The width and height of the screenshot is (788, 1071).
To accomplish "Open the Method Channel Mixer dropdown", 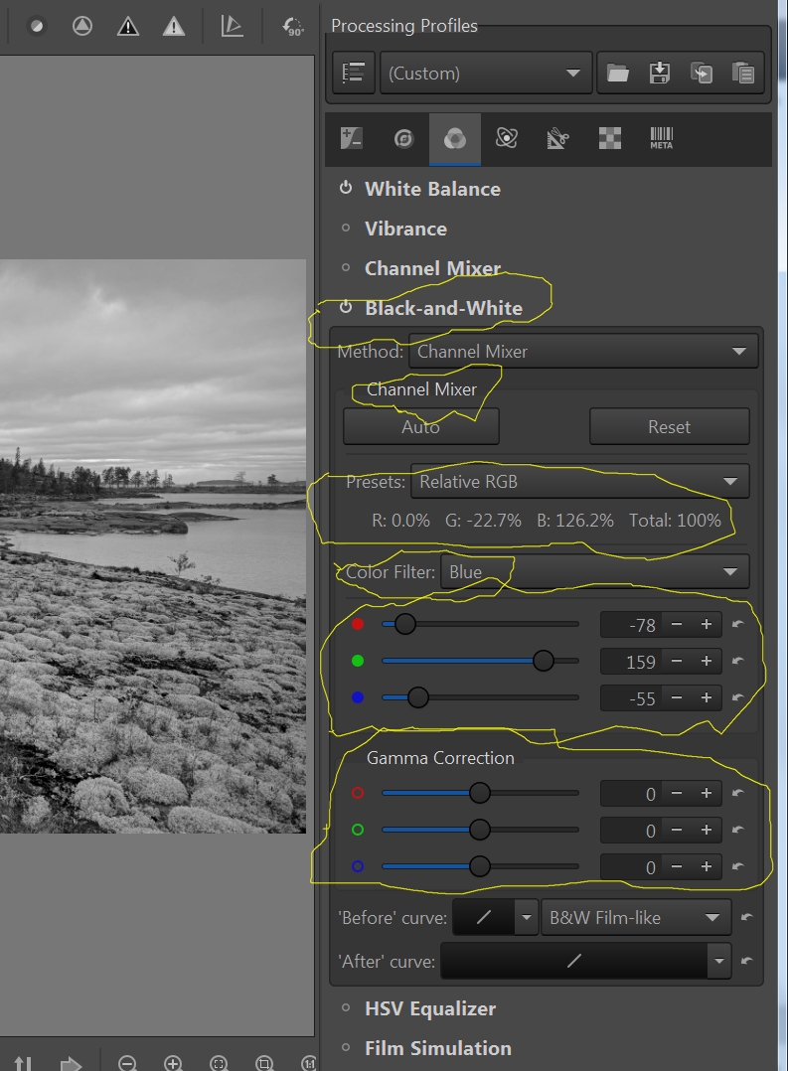I will pyautogui.click(x=583, y=351).
